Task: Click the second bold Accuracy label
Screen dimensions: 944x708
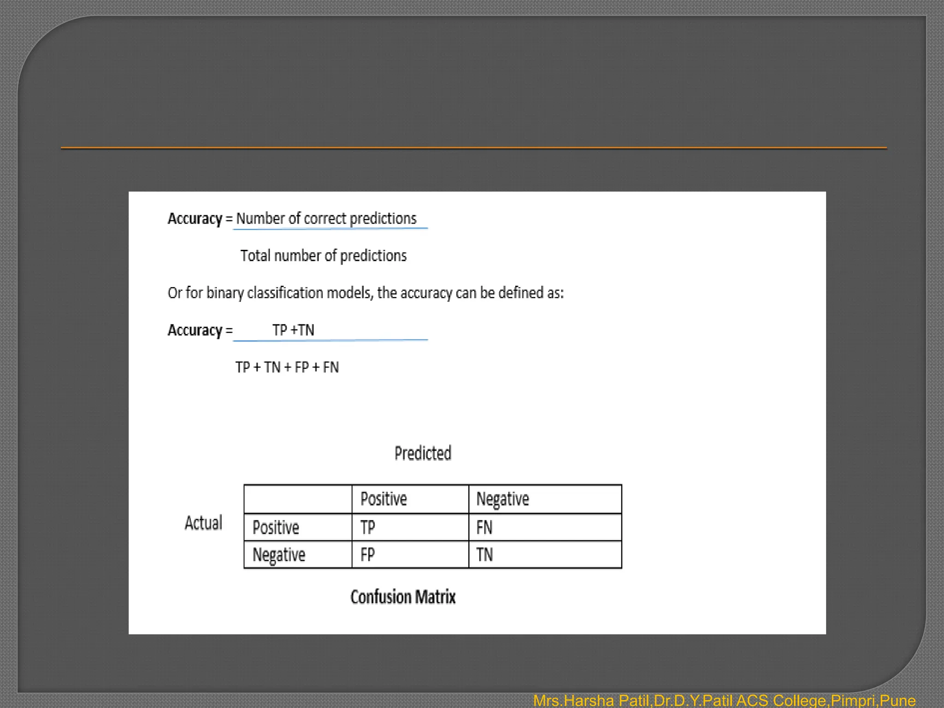Action: coord(195,330)
